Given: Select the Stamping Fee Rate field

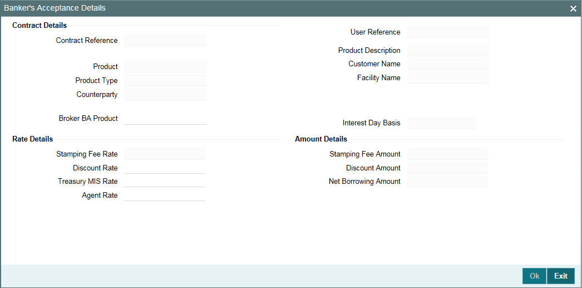Looking at the screenshot, I should pyautogui.click(x=165, y=154).
